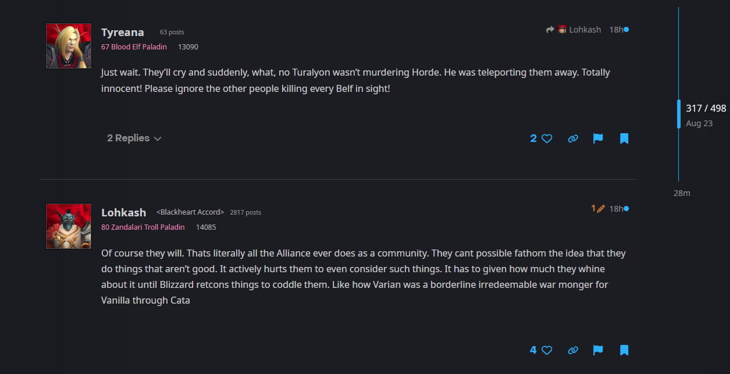This screenshot has width=730, height=374.
Task: Flag Lohkash's post
Action: pos(598,350)
